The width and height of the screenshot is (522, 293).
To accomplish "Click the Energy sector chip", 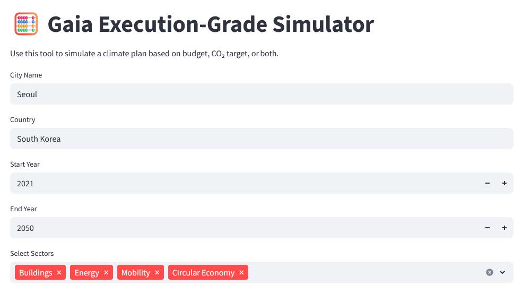I will pyautogui.click(x=86, y=273).
